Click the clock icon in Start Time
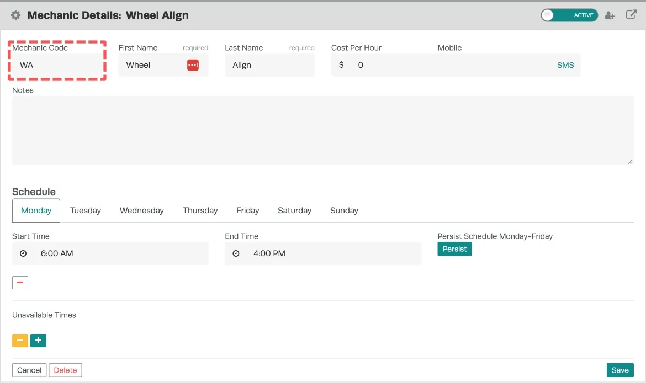The width and height of the screenshot is (646, 383). tap(23, 253)
